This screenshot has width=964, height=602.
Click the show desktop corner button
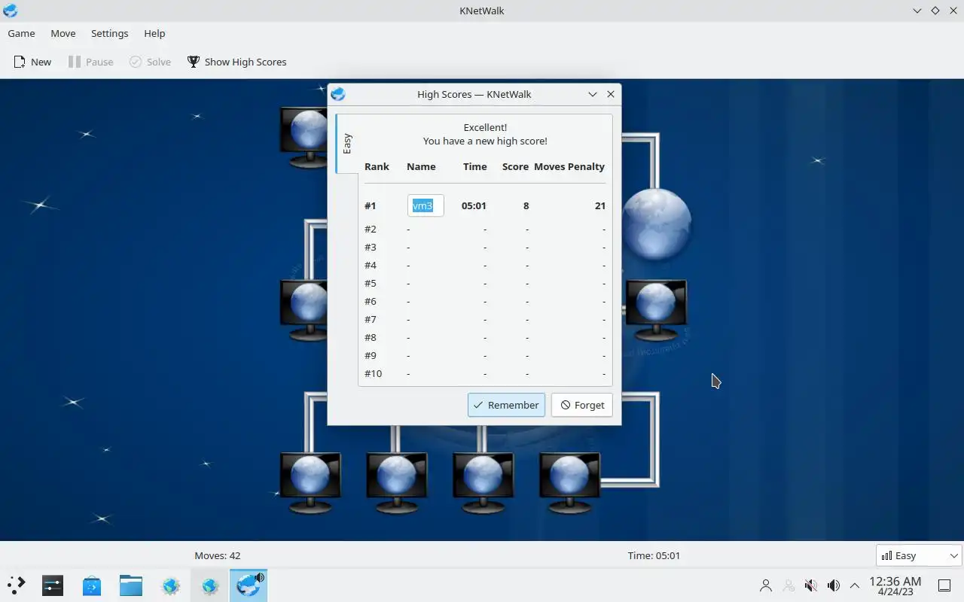(944, 585)
